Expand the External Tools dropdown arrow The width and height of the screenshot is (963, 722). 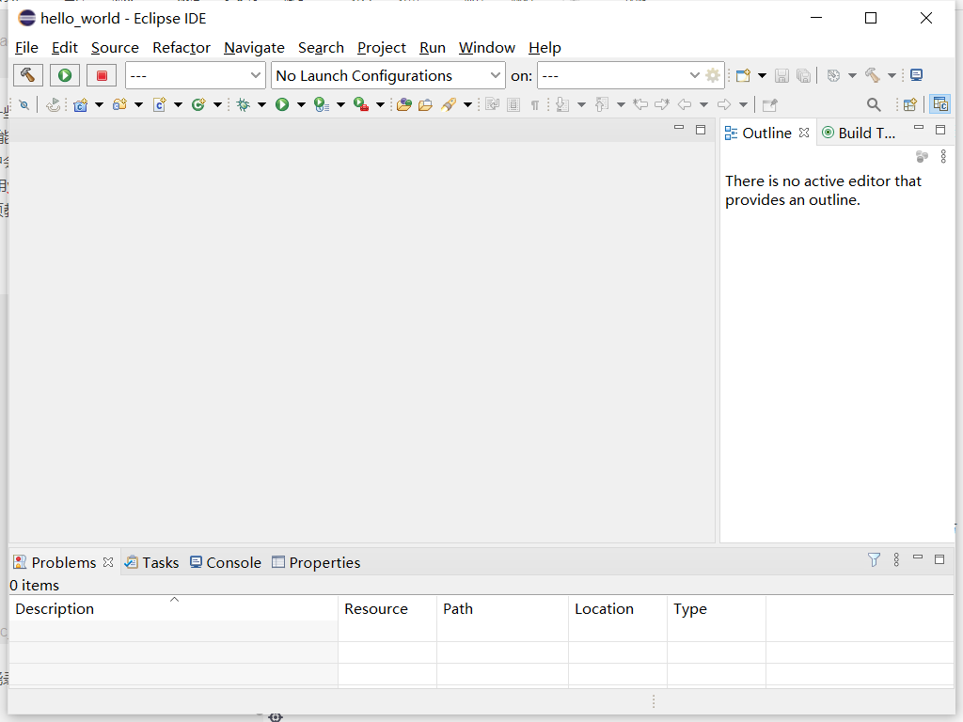tap(380, 105)
